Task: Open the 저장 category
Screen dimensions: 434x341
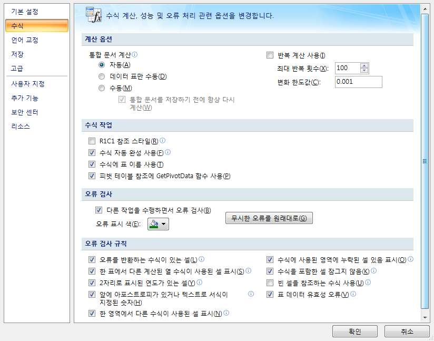Action: pyautogui.click(x=36, y=54)
